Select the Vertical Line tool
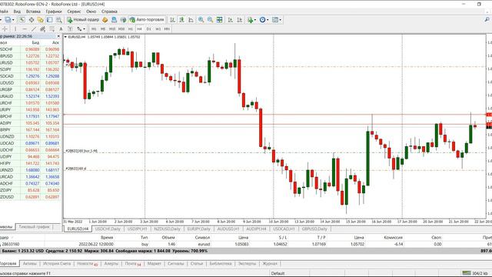The width and height of the screenshot is (492, 277). (x=15, y=29)
